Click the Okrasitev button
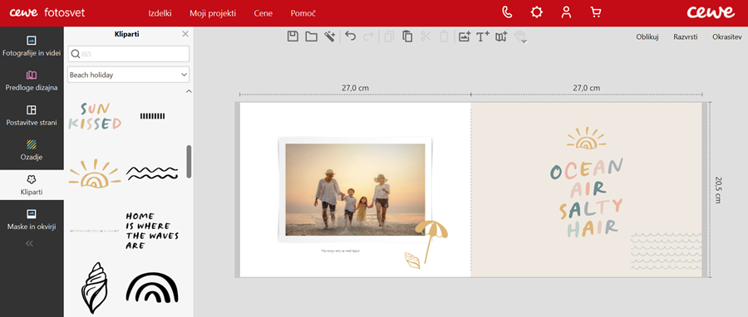Screen dimensions: 748x317 (x=727, y=37)
